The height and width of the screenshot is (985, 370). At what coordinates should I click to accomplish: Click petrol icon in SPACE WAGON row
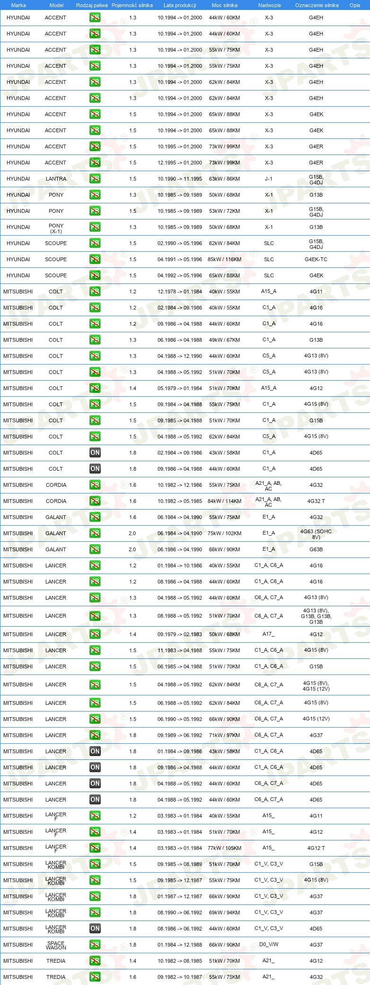tap(95, 945)
